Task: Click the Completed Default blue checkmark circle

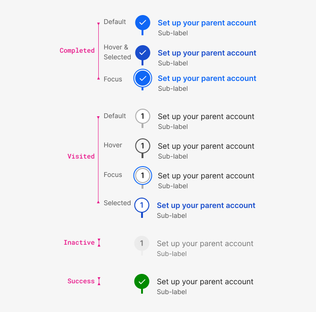Action: (142, 23)
